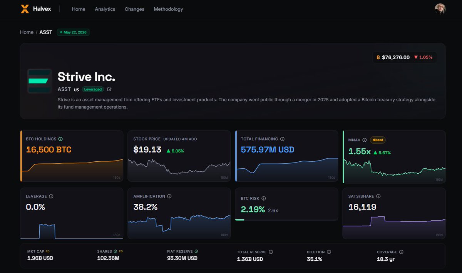Click the FD label beside MKT CAP
The image size is (462, 273).
[48, 251]
